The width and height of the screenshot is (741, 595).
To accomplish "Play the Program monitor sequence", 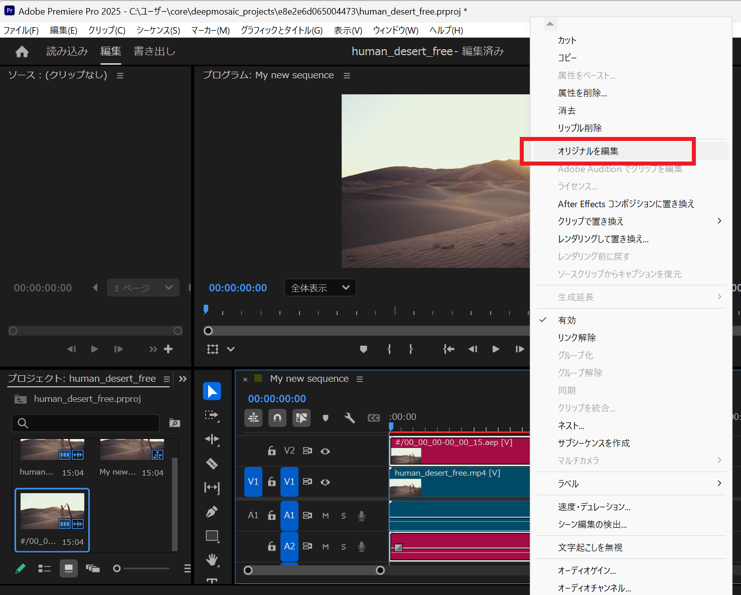I will coord(496,349).
